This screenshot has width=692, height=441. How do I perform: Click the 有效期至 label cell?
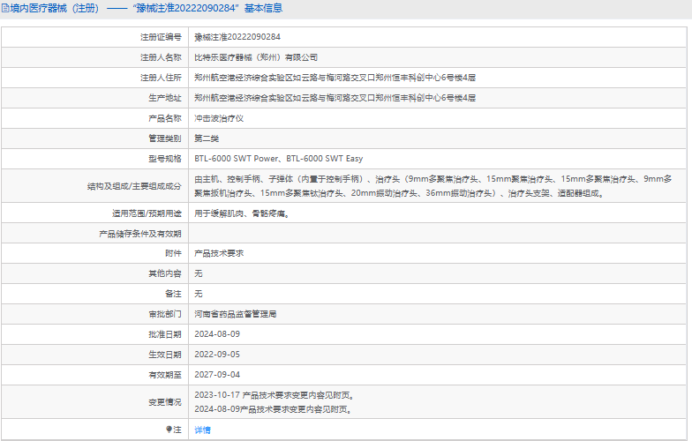coord(95,375)
